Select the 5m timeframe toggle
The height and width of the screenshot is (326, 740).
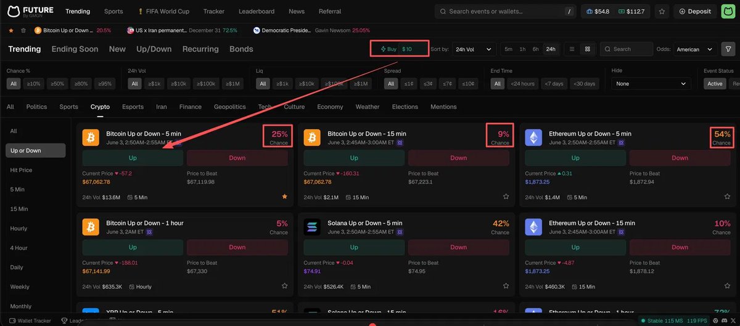tap(508, 49)
